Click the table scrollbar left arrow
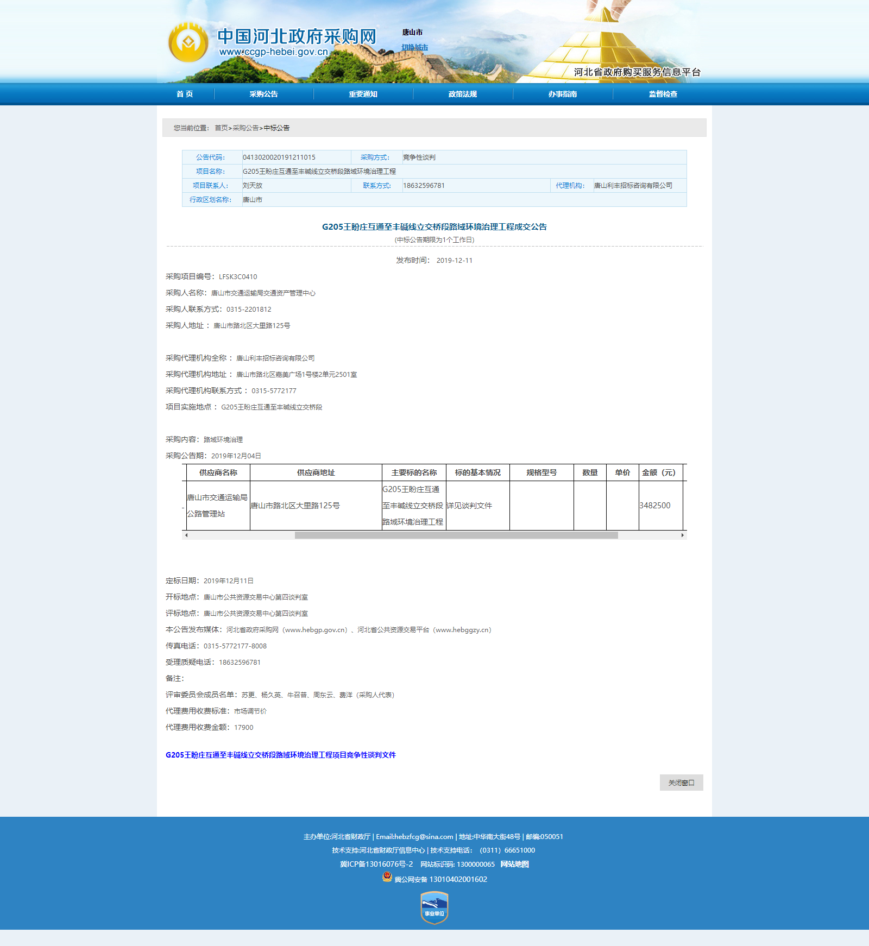869x946 pixels. click(x=186, y=535)
